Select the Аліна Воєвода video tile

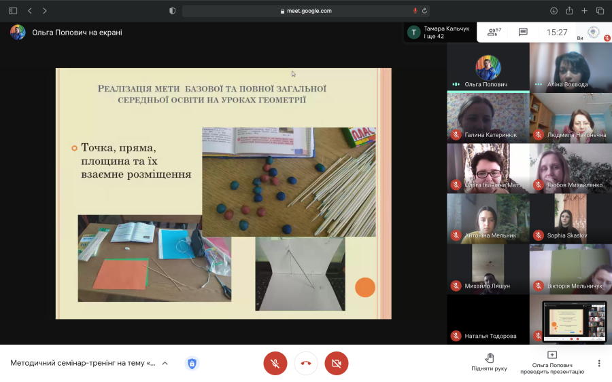[x=571, y=67]
